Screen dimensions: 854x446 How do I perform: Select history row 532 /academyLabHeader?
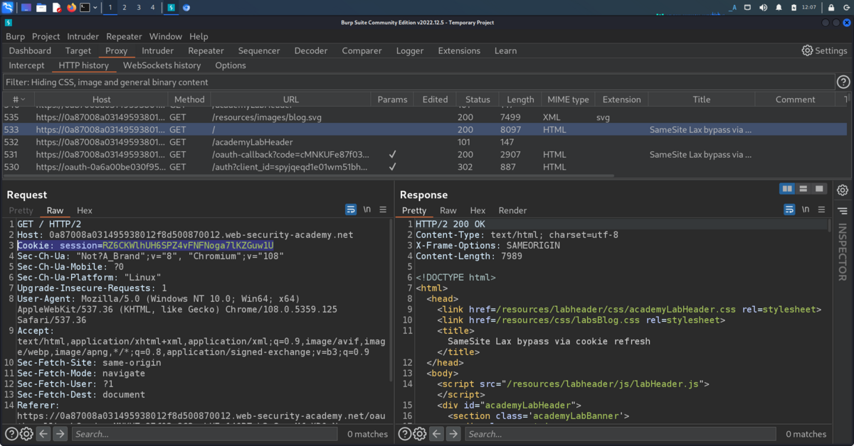point(425,142)
